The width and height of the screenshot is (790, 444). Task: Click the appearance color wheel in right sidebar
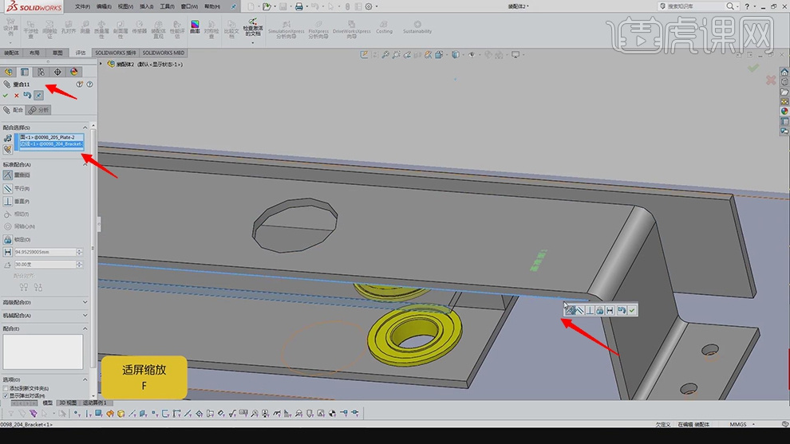coord(784,112)
